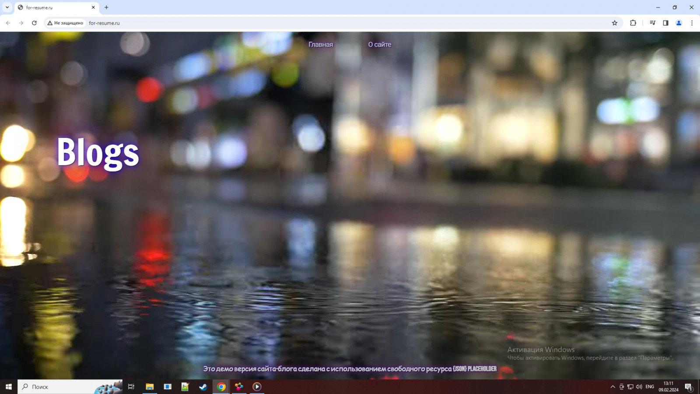The height and width of the screenshot is (394, 700).
Task: Open the media controls icon in toolbar
Action: [652, 23]
